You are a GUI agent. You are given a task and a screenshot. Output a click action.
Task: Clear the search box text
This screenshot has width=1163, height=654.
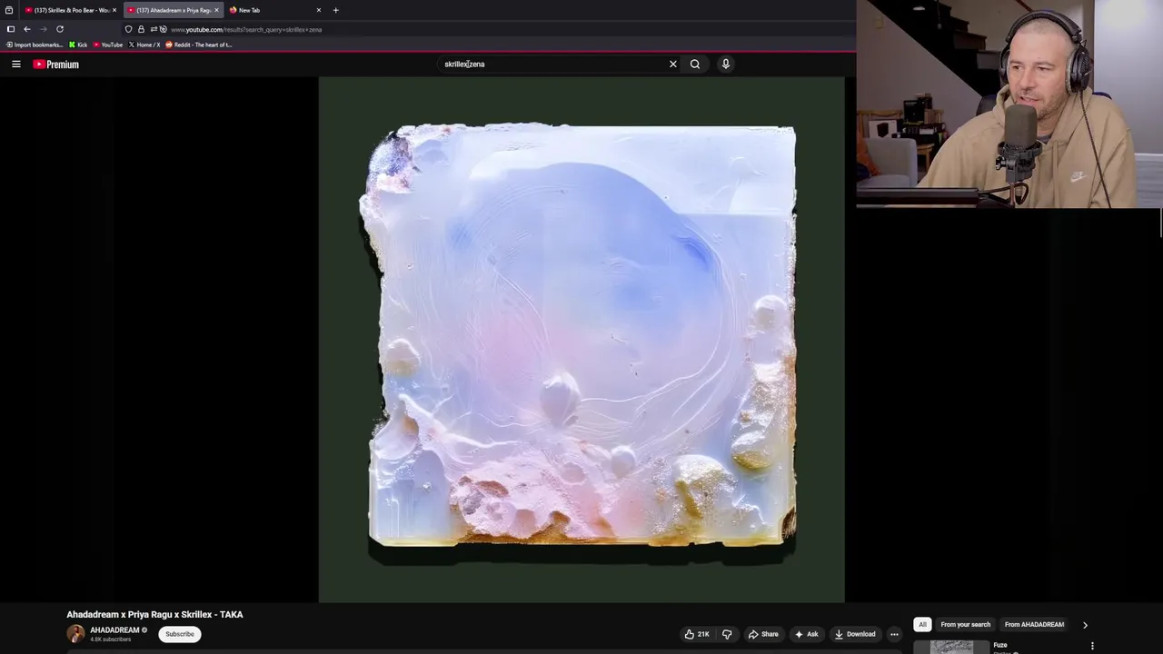tap(673, 64)
